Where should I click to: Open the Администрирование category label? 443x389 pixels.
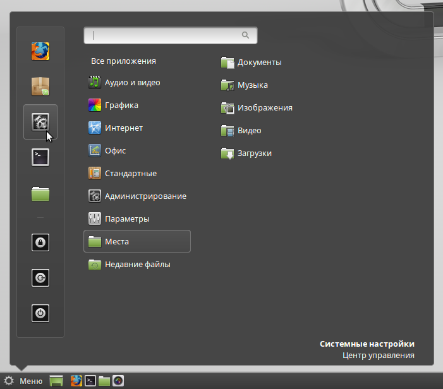[145, 196]
